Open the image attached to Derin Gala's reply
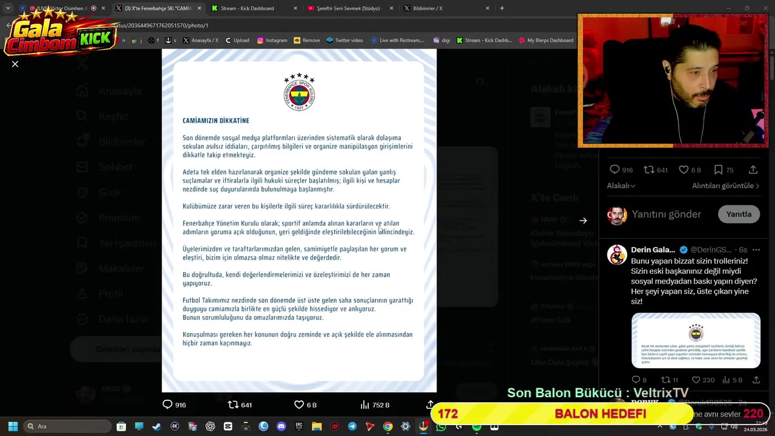This screenshot has height=436, width=775. pyautogui.click(x=696, y=340)
